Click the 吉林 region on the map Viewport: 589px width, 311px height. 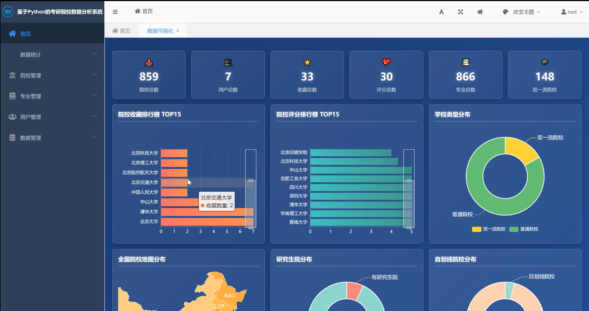(221, 306)
